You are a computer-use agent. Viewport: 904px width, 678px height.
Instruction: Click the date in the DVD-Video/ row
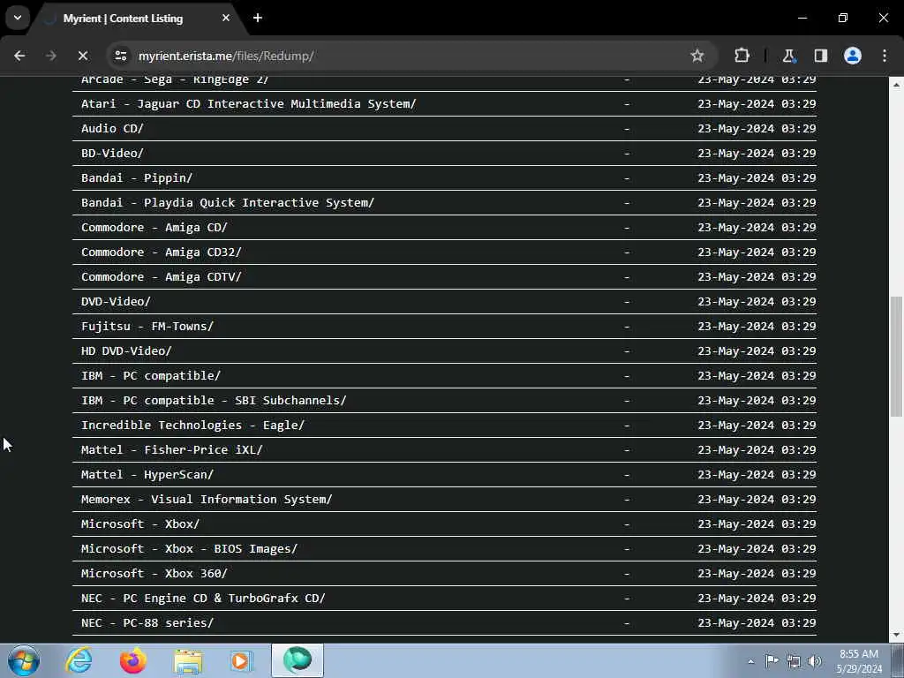[757, 302]
